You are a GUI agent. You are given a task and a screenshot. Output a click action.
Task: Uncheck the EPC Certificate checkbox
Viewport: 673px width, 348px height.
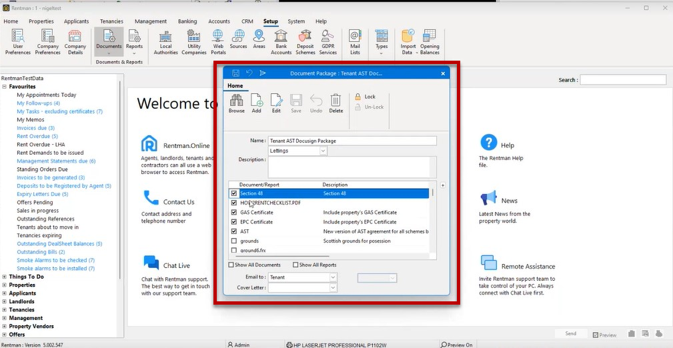point(234,222)
